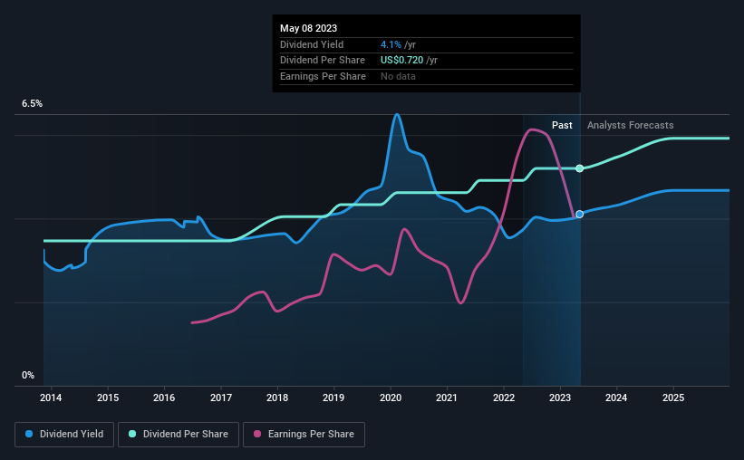This screenshot has height=460, width=744.
Task: Click the 2025 x-axis label
Action: point(673,398)
